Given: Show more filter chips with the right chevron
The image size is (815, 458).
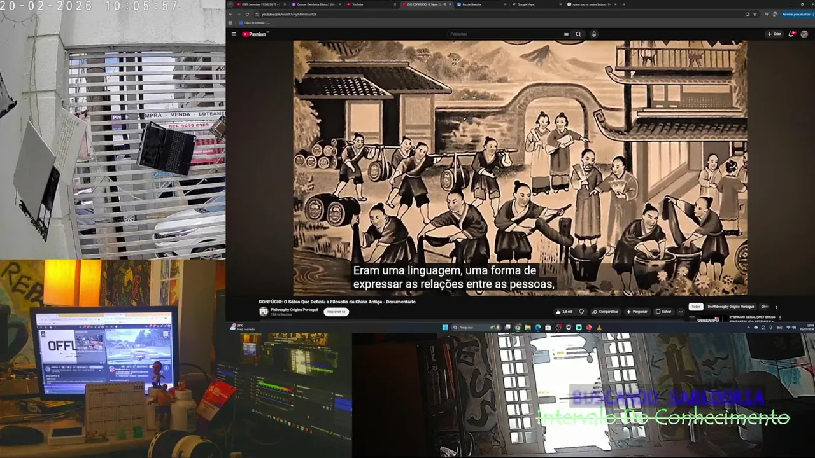Looking at the screenshot, I should pos(776,307).
